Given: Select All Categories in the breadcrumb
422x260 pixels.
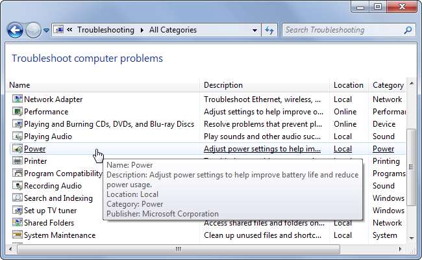Looking at the screenshot, I should click(173, 30).
